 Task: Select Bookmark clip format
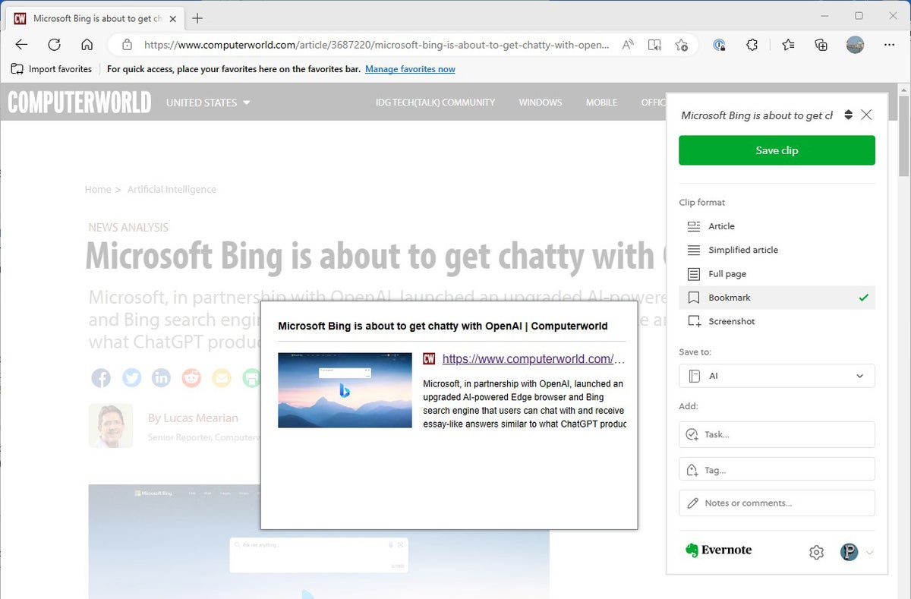[777, 298]
